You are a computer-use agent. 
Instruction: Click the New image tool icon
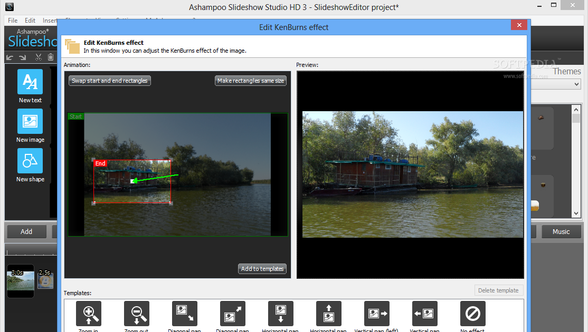[30, 121]
